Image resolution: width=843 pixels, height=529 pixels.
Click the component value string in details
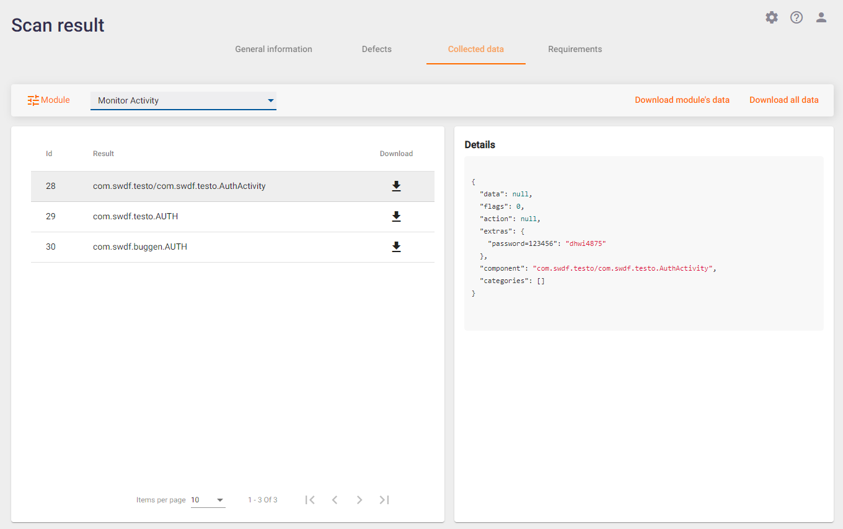[622, 268]
